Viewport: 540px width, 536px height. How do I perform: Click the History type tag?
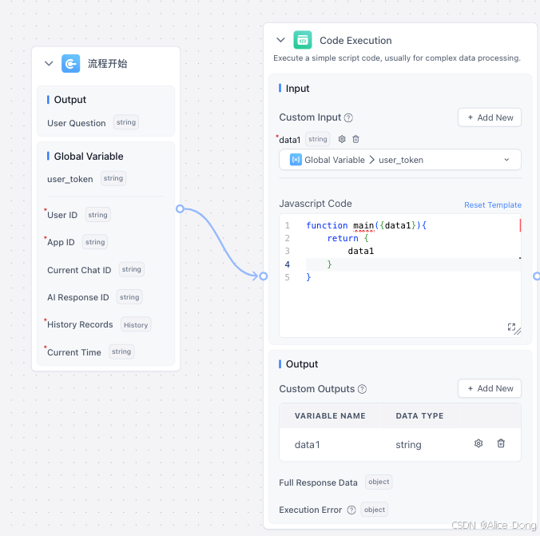click(x=136, y=325)
